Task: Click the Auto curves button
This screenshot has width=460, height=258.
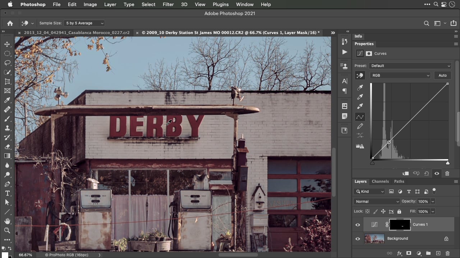Action: 442,75
